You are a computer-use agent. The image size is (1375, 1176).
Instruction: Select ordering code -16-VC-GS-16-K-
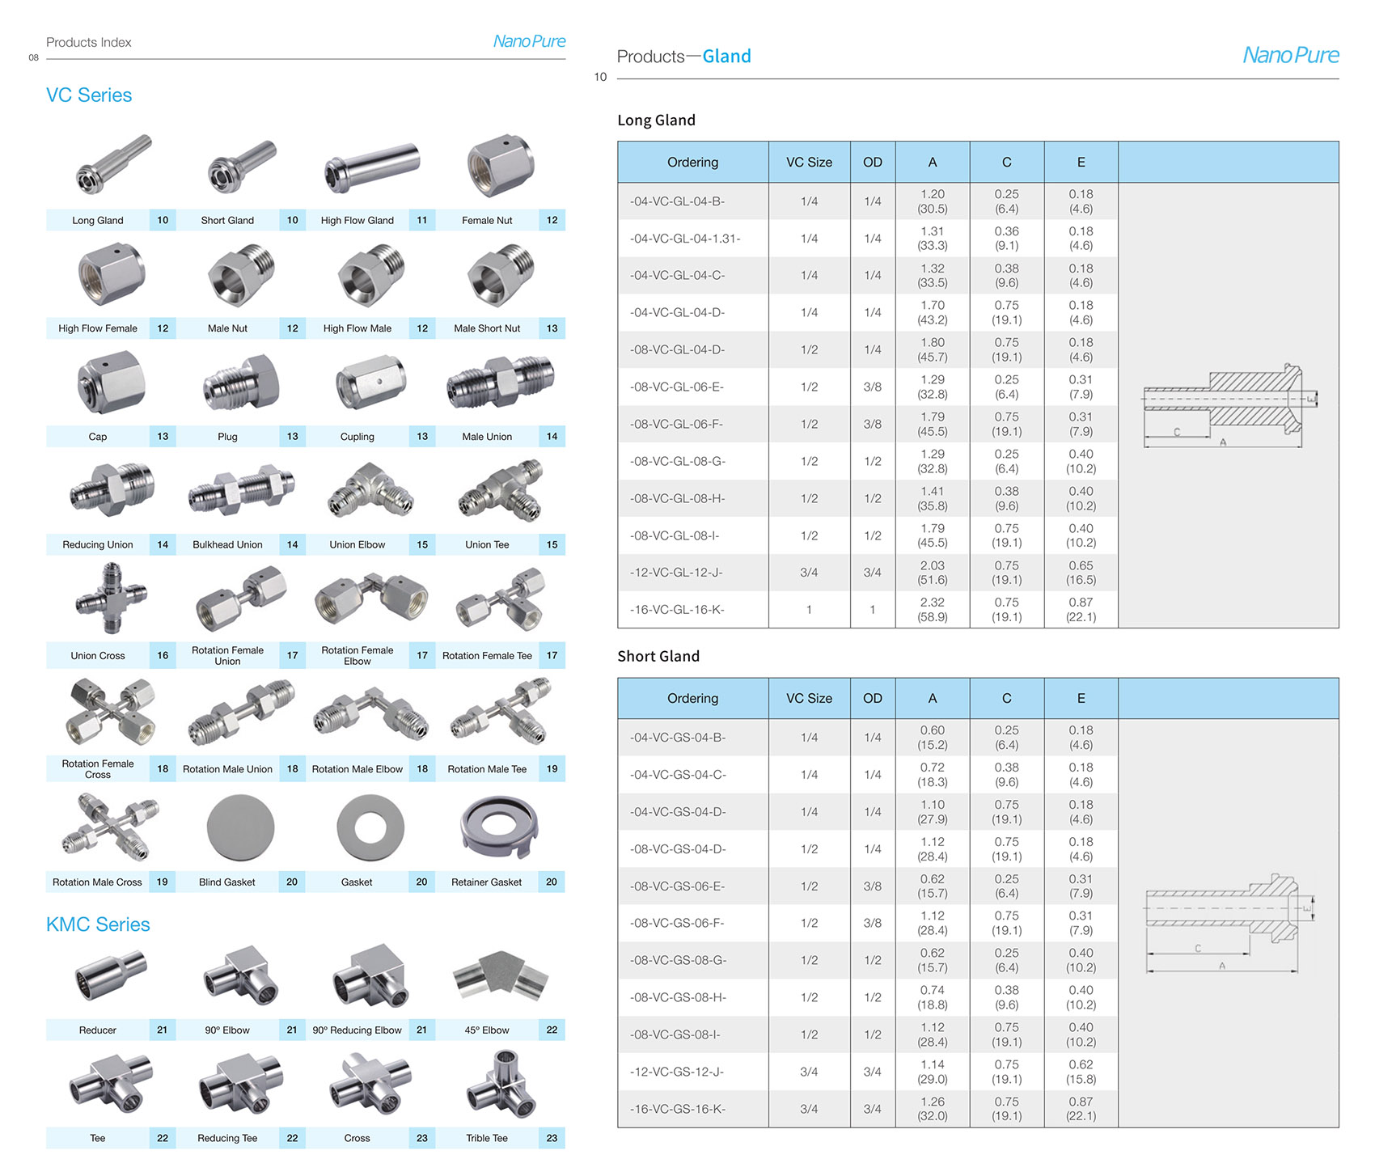pyautogui.click(x=677, y=1109)
